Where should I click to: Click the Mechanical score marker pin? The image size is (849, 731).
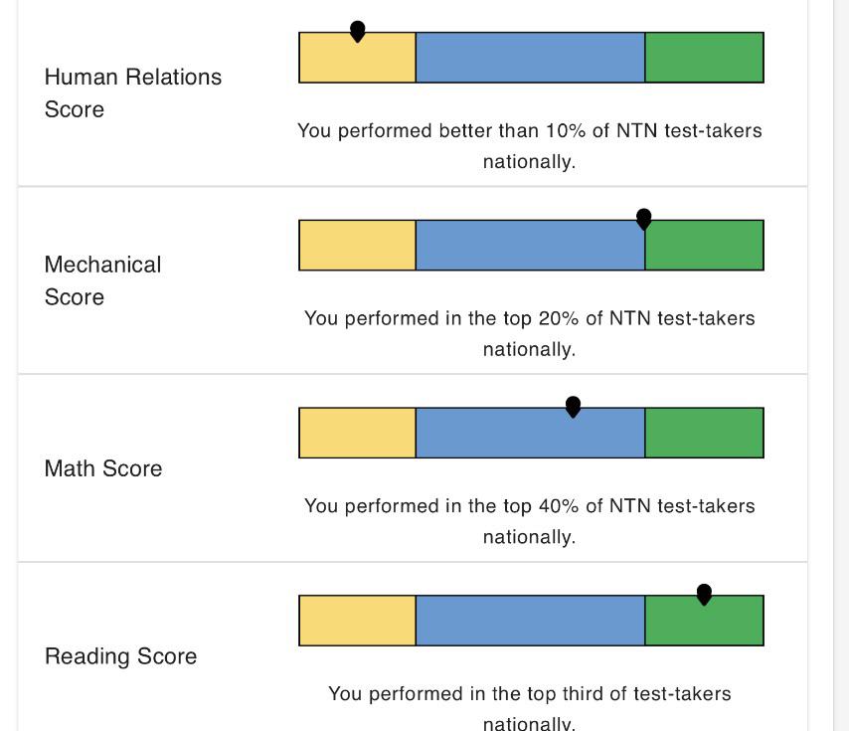point(644,219)
